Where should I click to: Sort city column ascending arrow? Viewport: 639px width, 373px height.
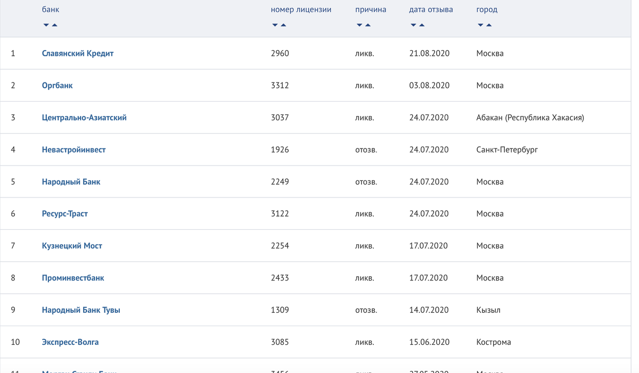click(489, 25)
